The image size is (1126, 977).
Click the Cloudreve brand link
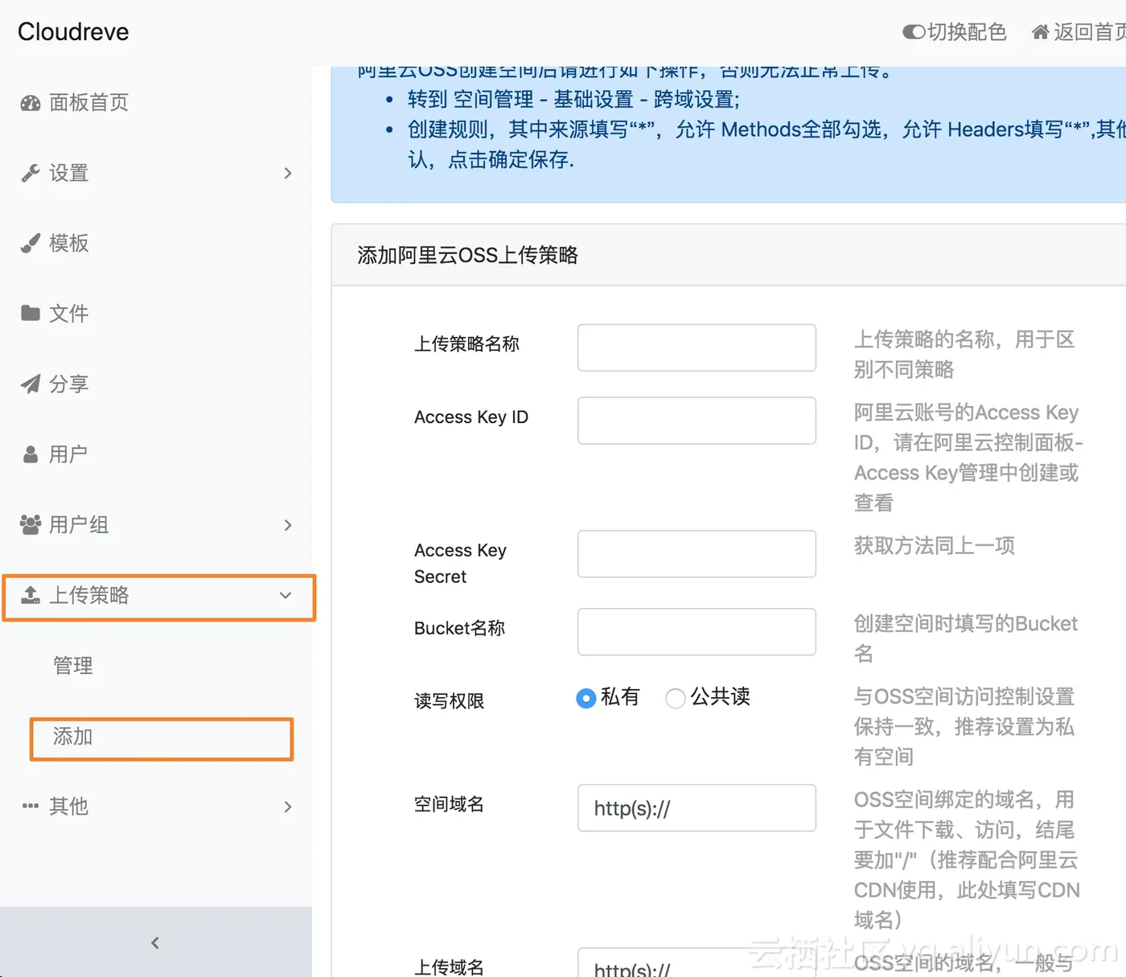(73, 32)
